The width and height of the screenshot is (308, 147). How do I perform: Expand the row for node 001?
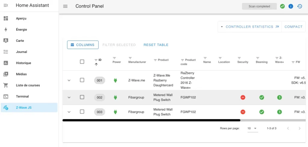69,80
